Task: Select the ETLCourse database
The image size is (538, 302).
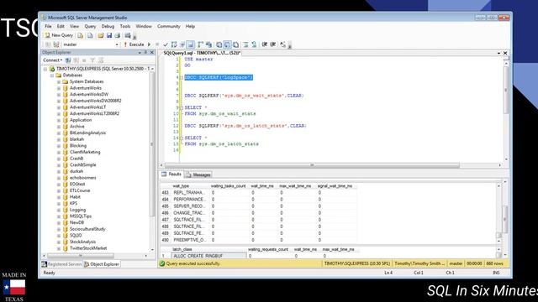Action: (80, 190)
